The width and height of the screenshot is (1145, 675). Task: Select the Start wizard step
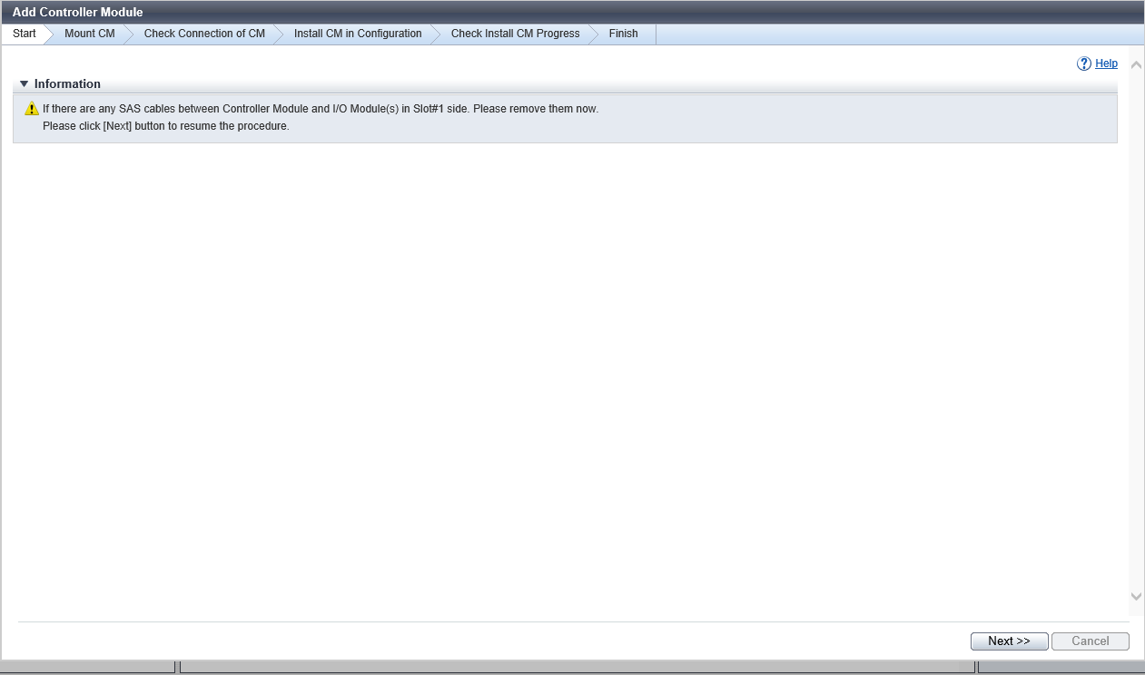tap(25, 34)
